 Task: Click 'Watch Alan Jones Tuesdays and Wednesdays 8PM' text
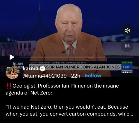tap(58, 63)
